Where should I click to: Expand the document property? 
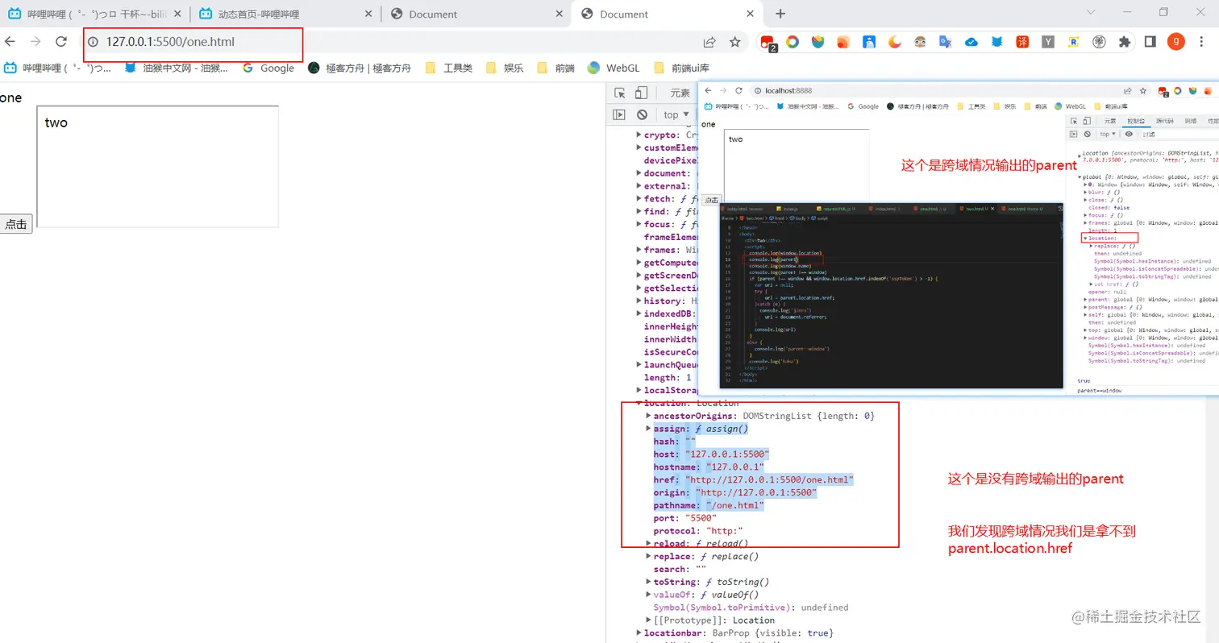coord(639,173)
